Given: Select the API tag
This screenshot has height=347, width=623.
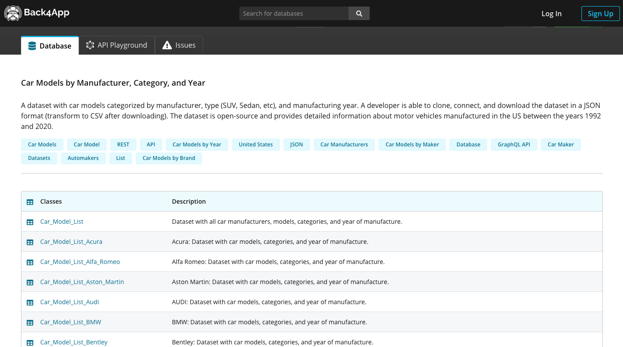Looking at the screenshot, I should [x=151, y=145].
